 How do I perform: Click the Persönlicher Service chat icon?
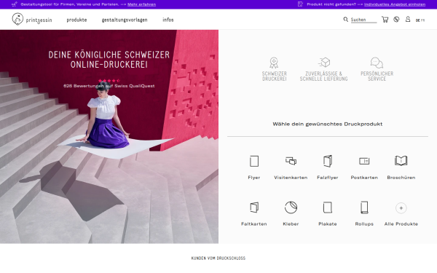coord(377,63)
